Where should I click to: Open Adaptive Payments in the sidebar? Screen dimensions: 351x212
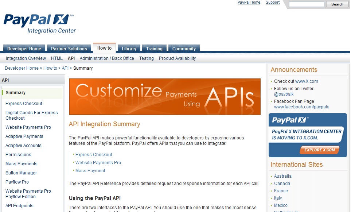[x=24, y=136]
